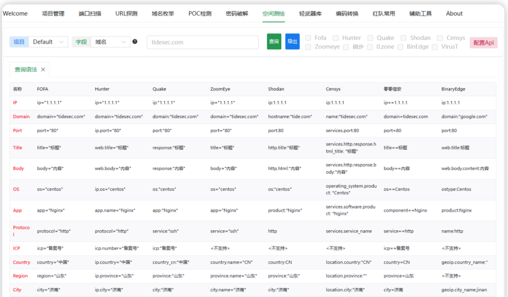
Task: Click the Shodan column header
Action: [x=276, y=89]
